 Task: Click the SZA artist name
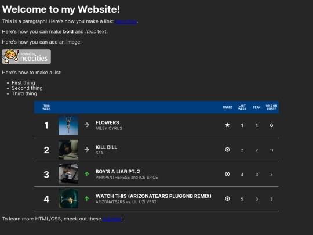[x=99, y=153]
